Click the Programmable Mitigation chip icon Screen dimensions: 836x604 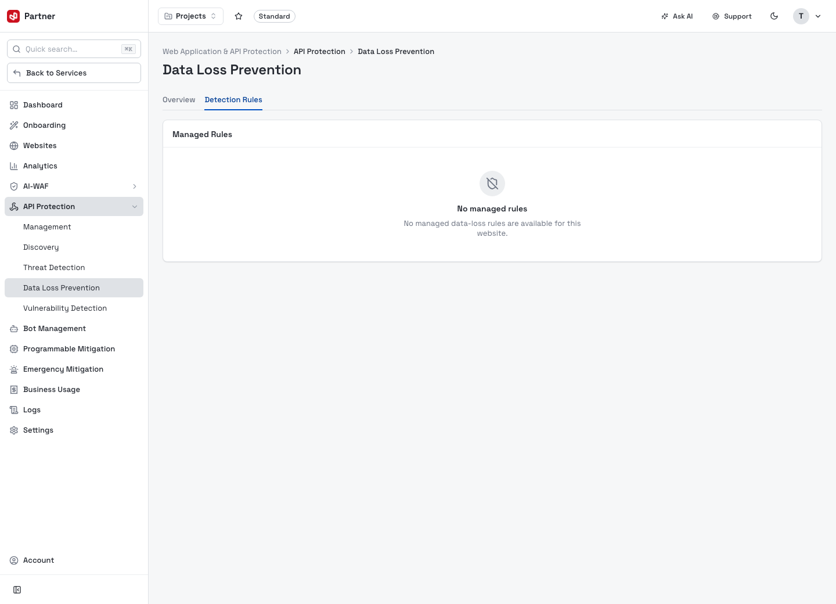pyautogui.click(x=14, y=349)
